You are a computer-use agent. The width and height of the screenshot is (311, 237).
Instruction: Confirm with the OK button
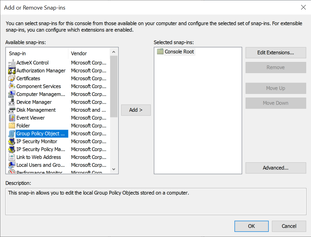[x=252, y=226]
